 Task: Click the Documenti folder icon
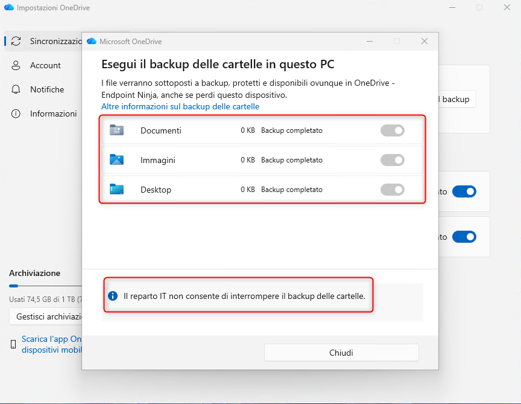(116, 130)
